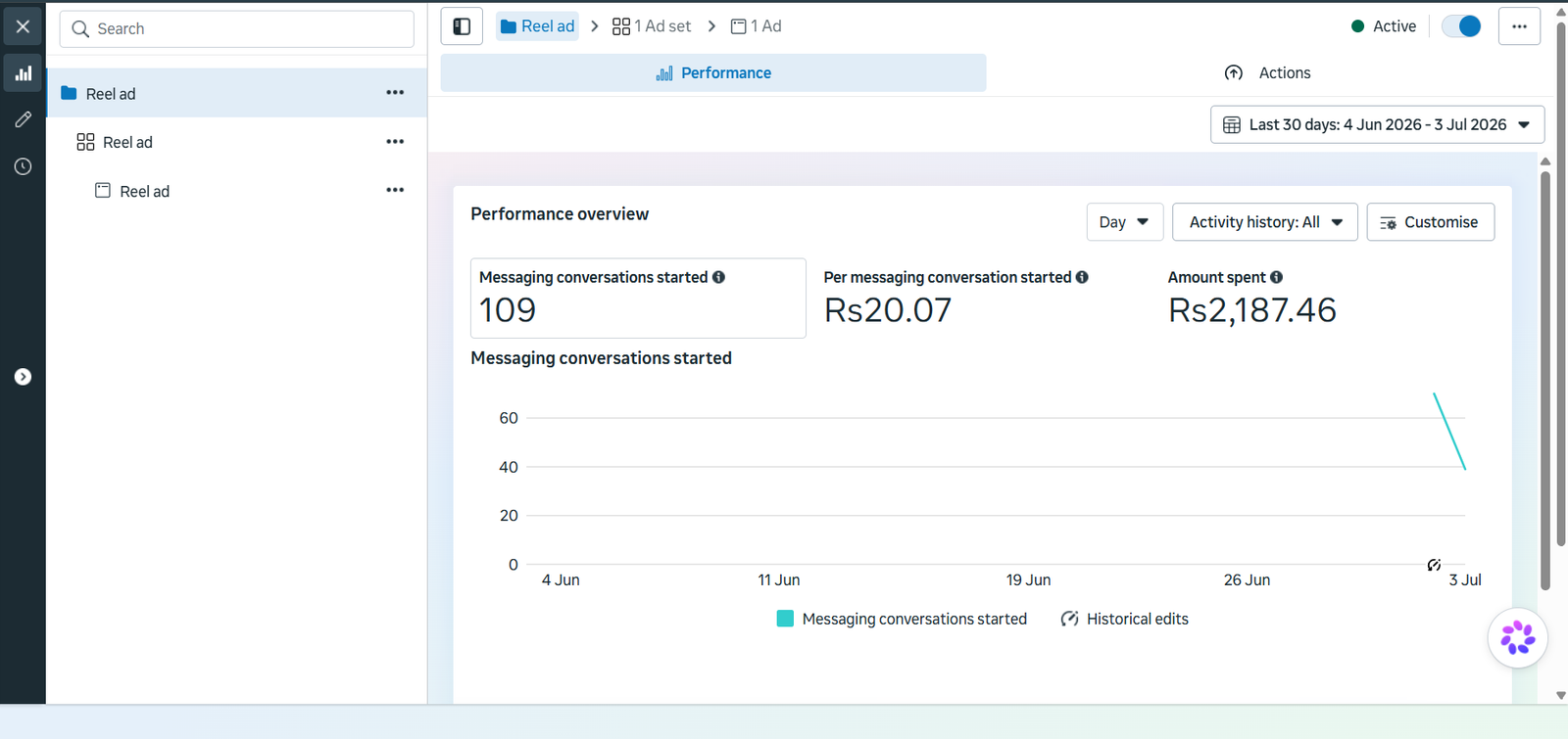The height and width of the screenshot is (739, 1568).
Task: Click the 109 conversations value
Action: [x=508, y=310]
